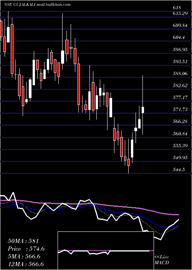
Task: Click the 5MA : 566.6 readout
Action: (x=24, y=256)
